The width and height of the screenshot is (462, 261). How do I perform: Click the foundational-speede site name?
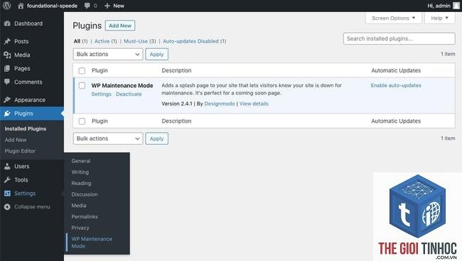click(x=52, y=6)
